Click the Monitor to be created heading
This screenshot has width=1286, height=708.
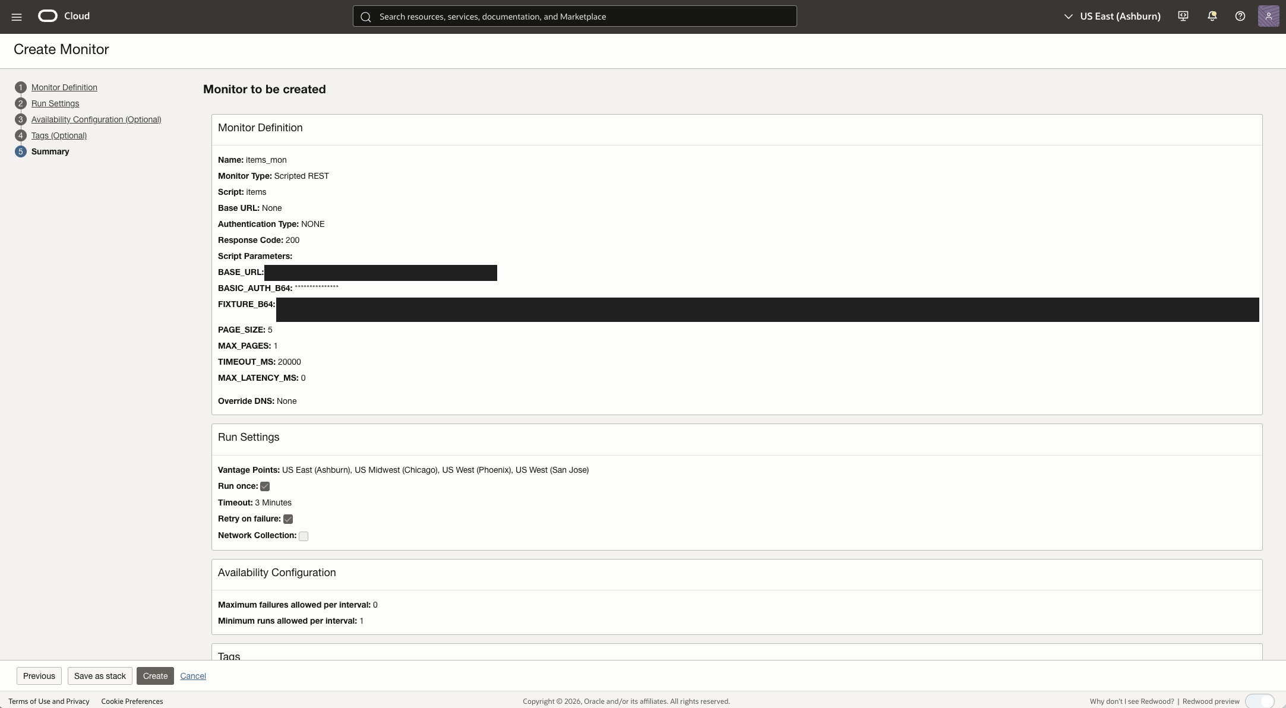coord(264,89)
